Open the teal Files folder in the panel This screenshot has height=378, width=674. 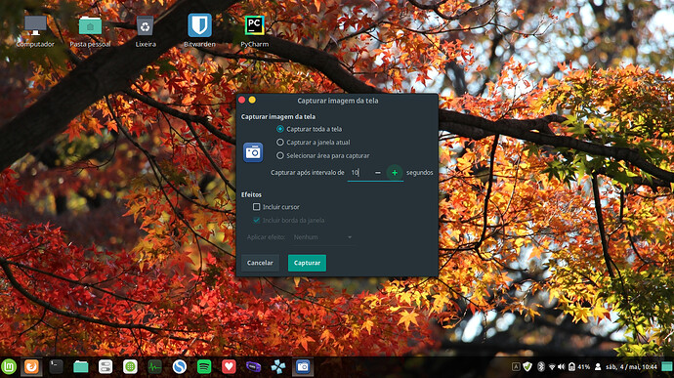tap(80, 367)
